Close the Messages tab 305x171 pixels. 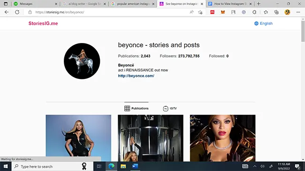56,4
